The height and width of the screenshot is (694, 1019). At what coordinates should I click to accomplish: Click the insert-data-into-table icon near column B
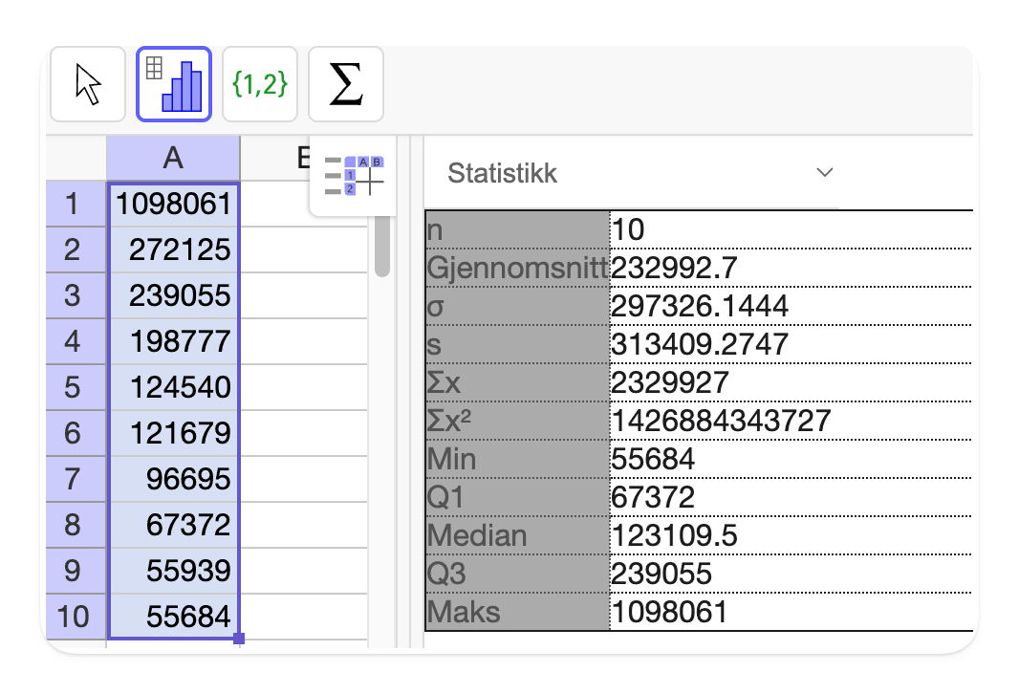[353, 177]
